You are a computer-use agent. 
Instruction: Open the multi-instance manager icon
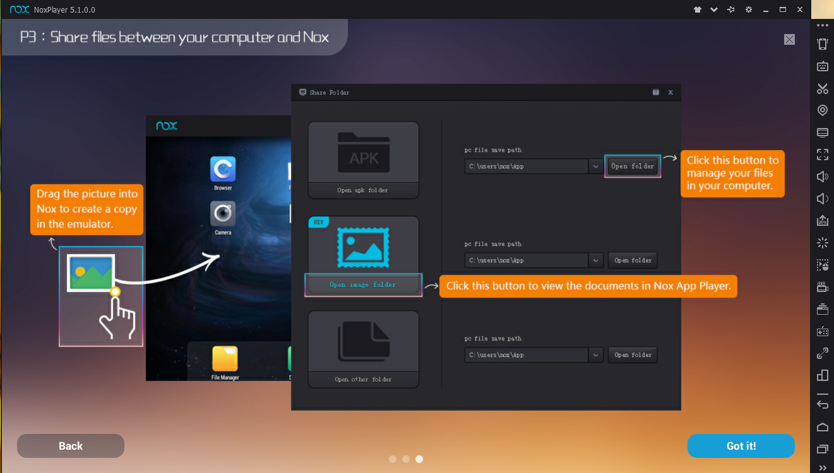pos(823,309)
